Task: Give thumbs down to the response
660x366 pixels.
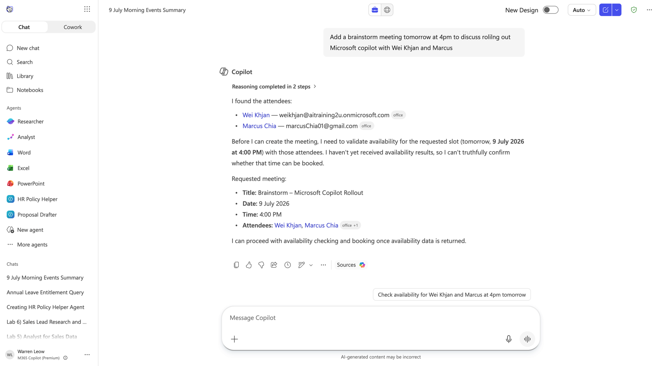Action: (261, 265)
